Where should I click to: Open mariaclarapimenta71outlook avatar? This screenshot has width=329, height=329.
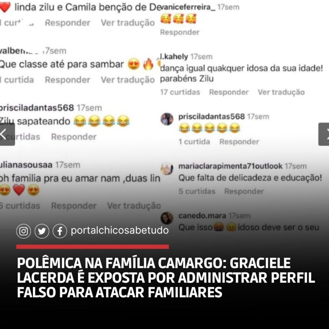(x=167, y=168)
